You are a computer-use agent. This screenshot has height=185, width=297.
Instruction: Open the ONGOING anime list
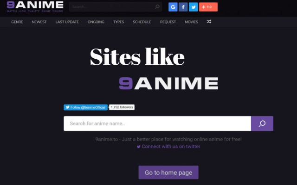click(96, 22)
